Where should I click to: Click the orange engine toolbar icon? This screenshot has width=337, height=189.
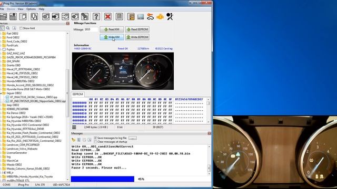[160, 16]
